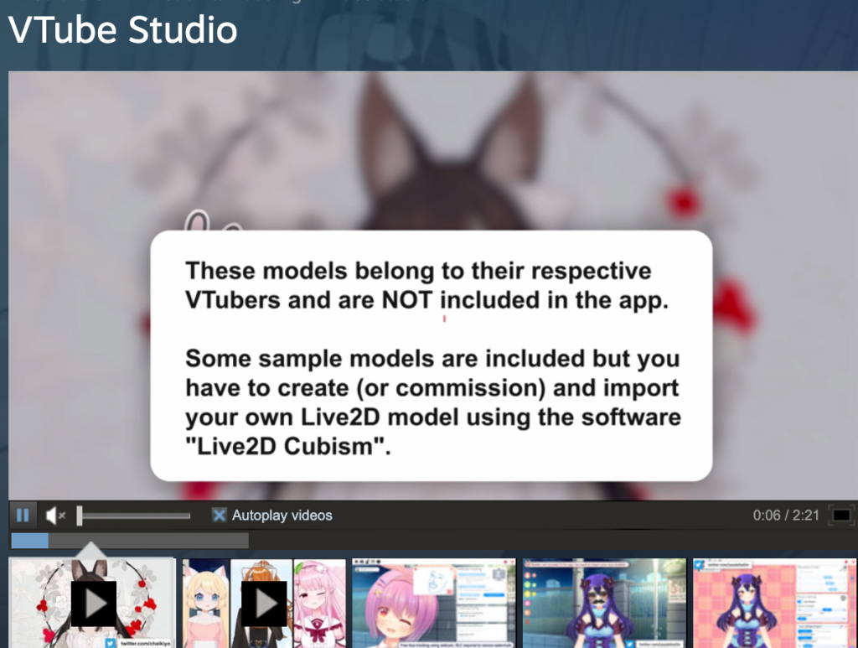This screenshot has height=648, width=858.
Task: Click the VTube Studio page title
Action: pos(123,30)
